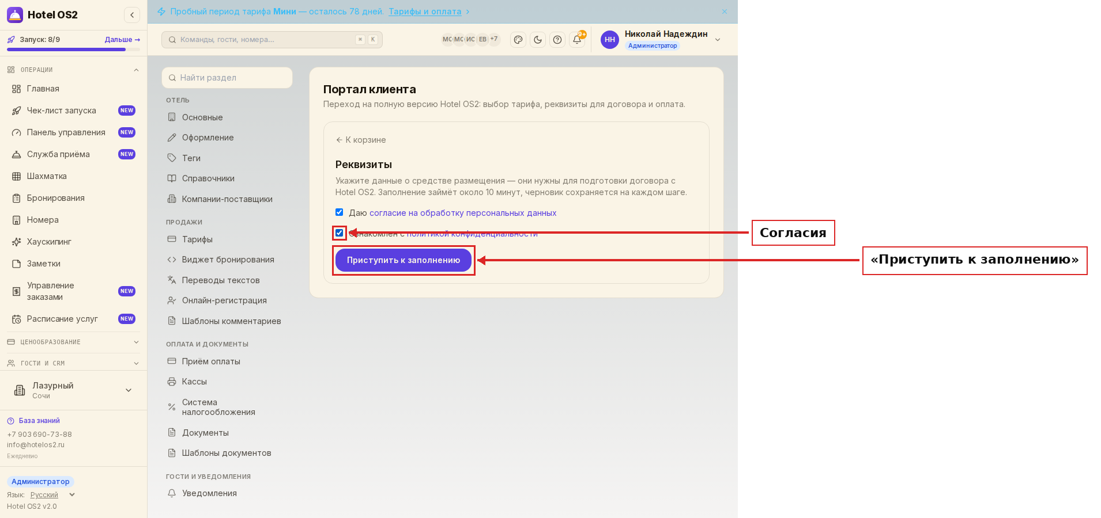The height and width of the screenshot is (518, 1101).
Task: Open the help question mark icon
Action: pyautogui.click(x=557, y=40)
